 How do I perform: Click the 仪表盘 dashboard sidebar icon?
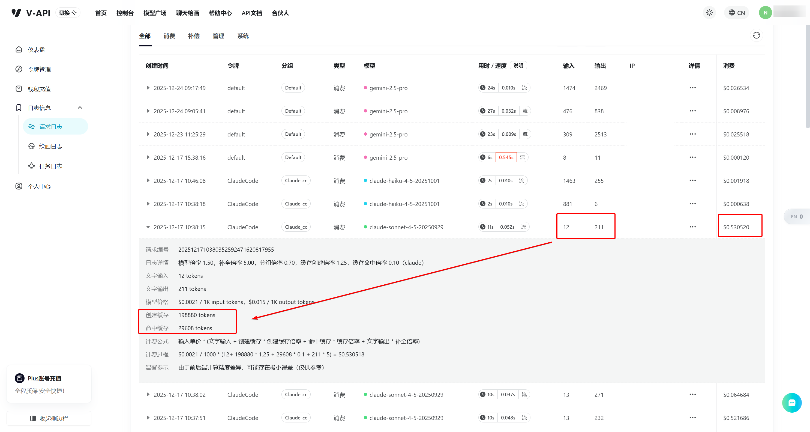tap(19, 50)
